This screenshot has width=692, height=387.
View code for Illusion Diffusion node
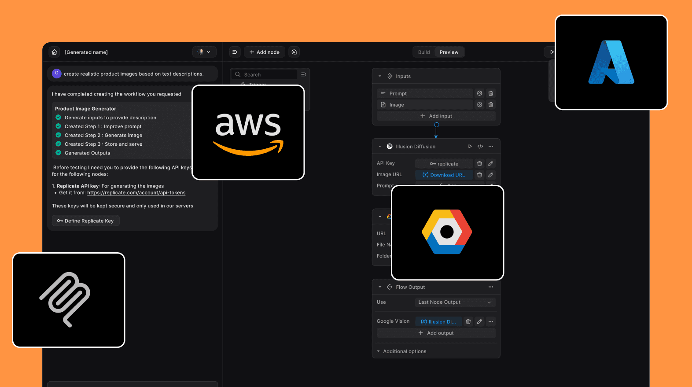click(480, 147)
